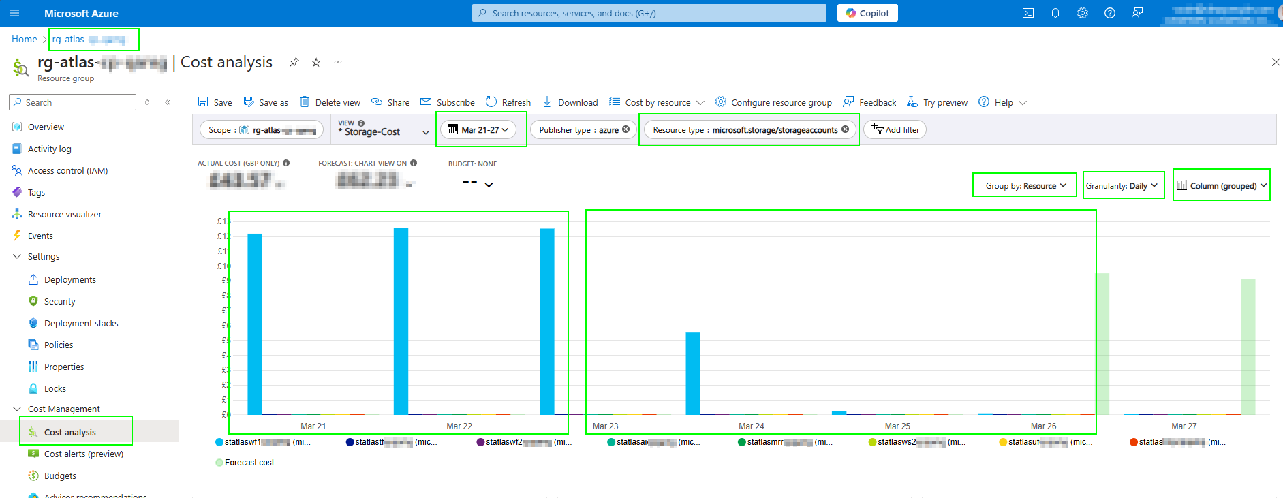Focus the top Azure search resources field
Image resolution: width=1283 pixels, height=498 pixels.
coord(649,13)
